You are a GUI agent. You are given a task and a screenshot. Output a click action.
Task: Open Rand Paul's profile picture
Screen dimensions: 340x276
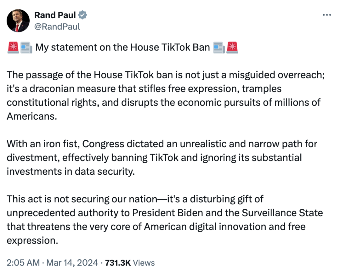18,21
